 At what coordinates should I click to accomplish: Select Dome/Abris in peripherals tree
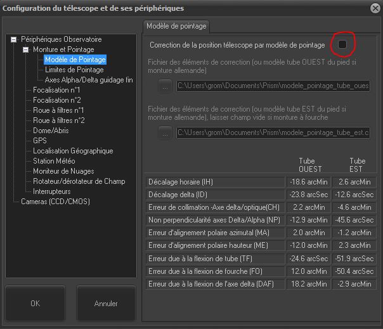[51, 131]
